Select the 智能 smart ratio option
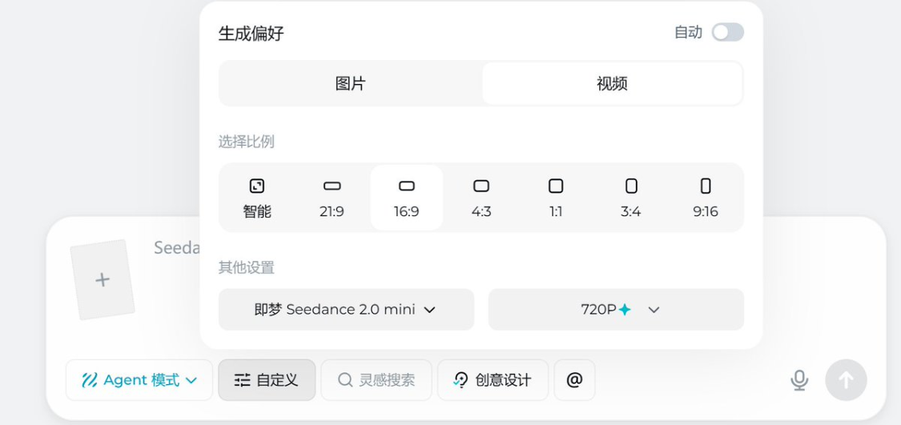This screenshot has width=901, height=425. [x=257, y=198]
